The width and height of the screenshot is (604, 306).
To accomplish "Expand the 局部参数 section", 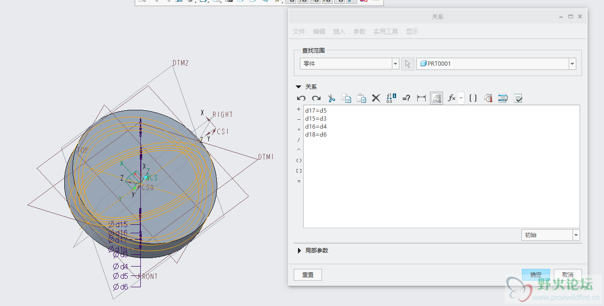I will (299, 251).
